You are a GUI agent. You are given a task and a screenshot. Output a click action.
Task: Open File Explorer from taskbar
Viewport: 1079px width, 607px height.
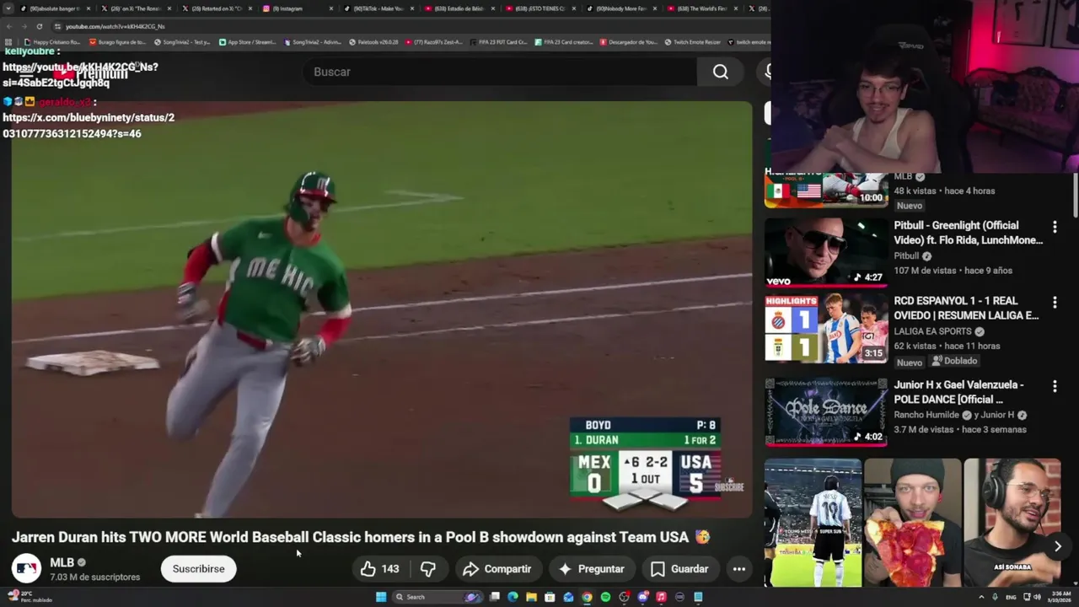[x=531, y=597]
